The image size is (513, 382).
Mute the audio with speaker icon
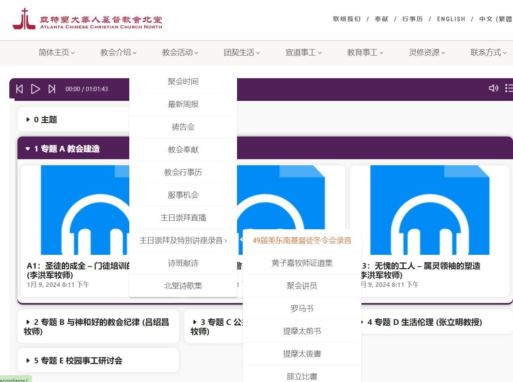[x=493, y=88]
